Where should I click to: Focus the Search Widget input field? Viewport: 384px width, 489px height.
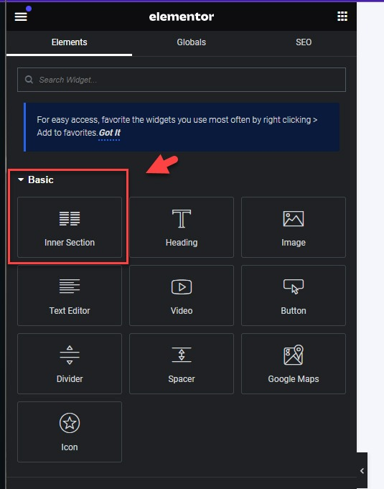tap(182, 80)
